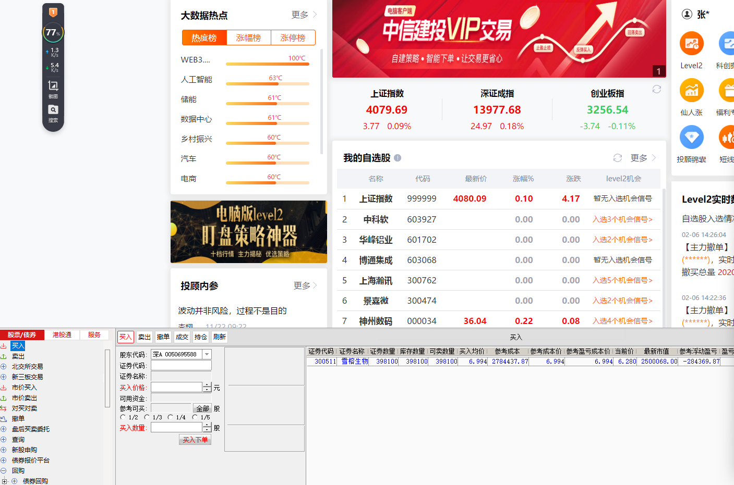Click the 全部 button beside 参考可买

point(202,408)
